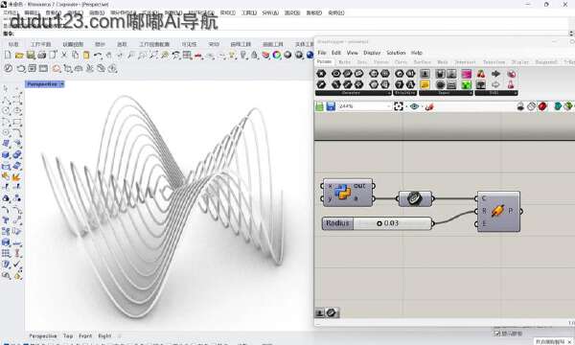Click the yellow Panel icon in Input group
575x345 pixels.
point(425,84)
